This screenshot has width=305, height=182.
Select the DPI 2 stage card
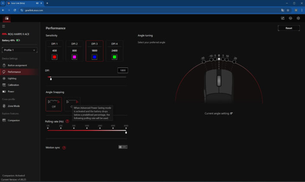click(74, 51)
